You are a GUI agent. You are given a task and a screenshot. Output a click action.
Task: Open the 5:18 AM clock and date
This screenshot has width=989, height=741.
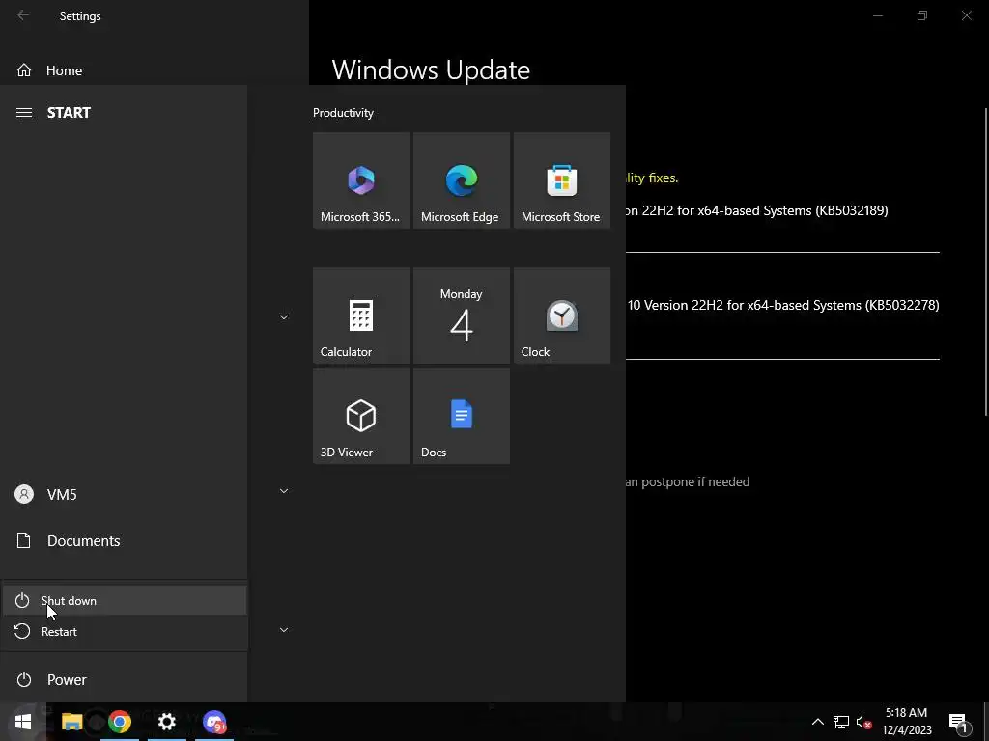click(906, 722)
